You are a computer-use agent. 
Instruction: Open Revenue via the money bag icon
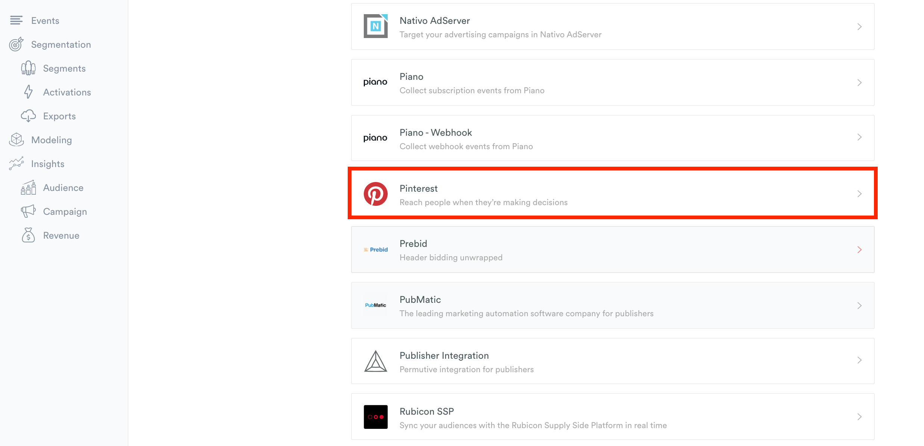click(28, 235)
